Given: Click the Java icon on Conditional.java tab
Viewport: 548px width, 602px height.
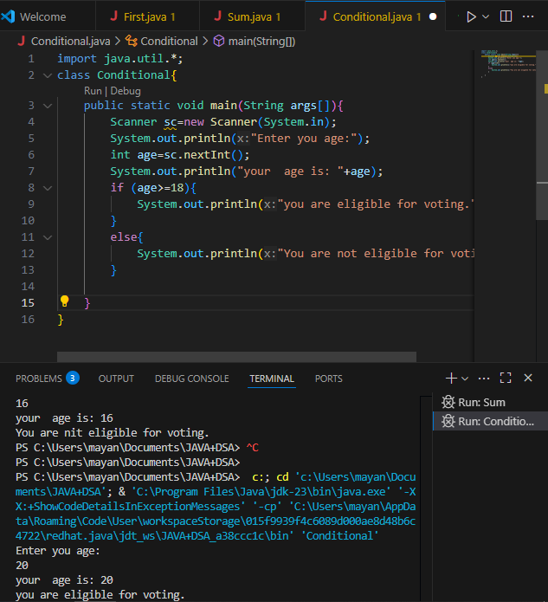Looking at the screenshot, I should coord(323,16).
